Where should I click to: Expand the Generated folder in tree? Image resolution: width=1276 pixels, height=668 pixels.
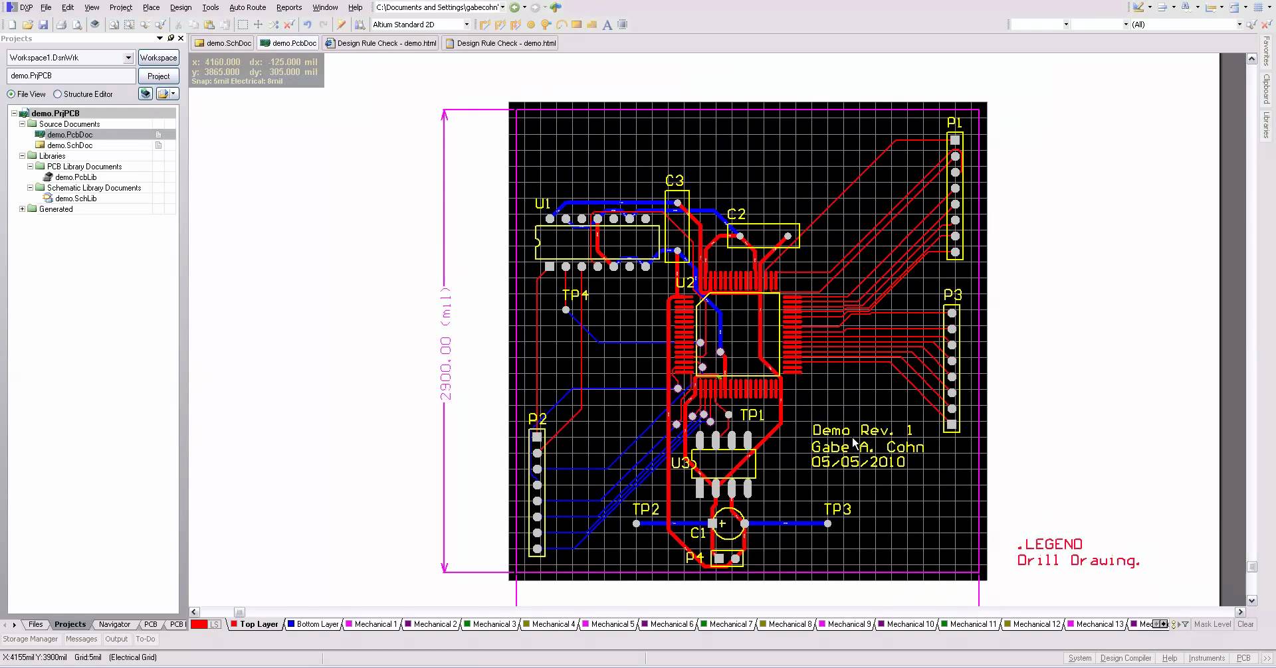(22, 209)
